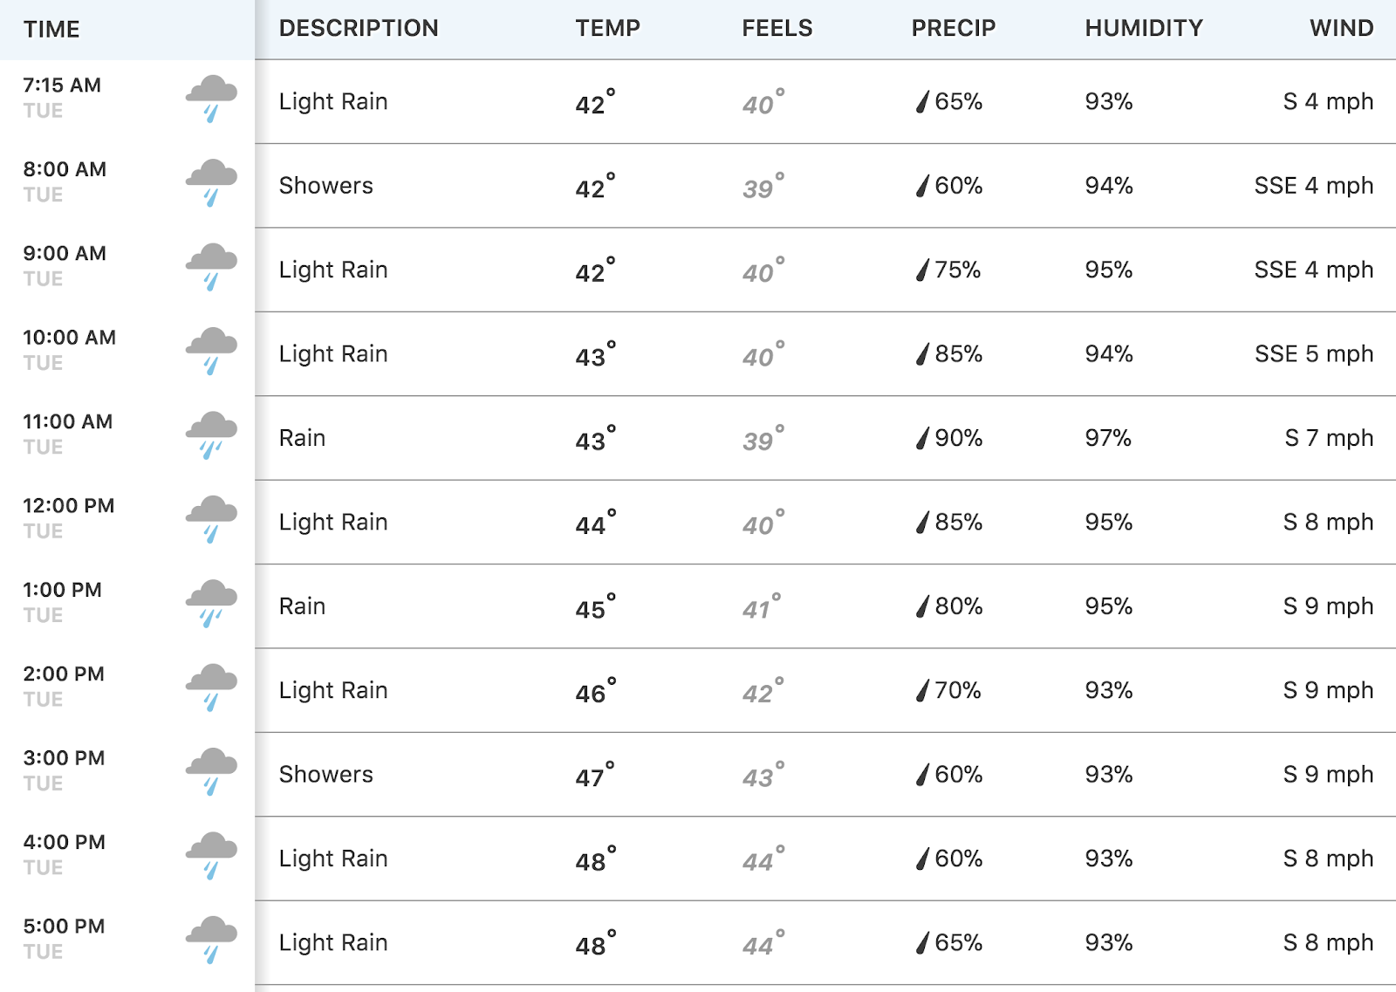
Task: Click the SSE 5 mph wind value
Action: click(1314, 353)
